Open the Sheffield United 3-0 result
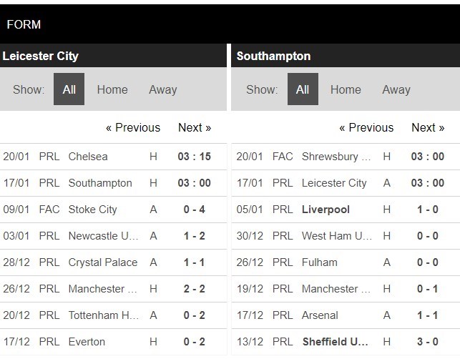460x359 pixels. pos(346,342)
